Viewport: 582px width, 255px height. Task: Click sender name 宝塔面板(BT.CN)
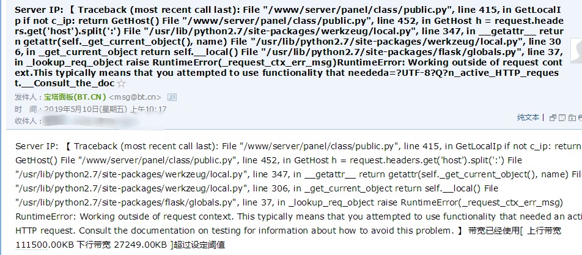point(75,97)
